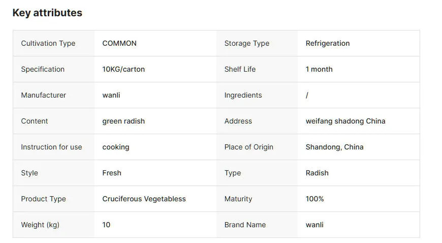The width and height of the screenshot is (442, 243).
Task: Click the 100% maturity value
Action: [x=315, y=199]
